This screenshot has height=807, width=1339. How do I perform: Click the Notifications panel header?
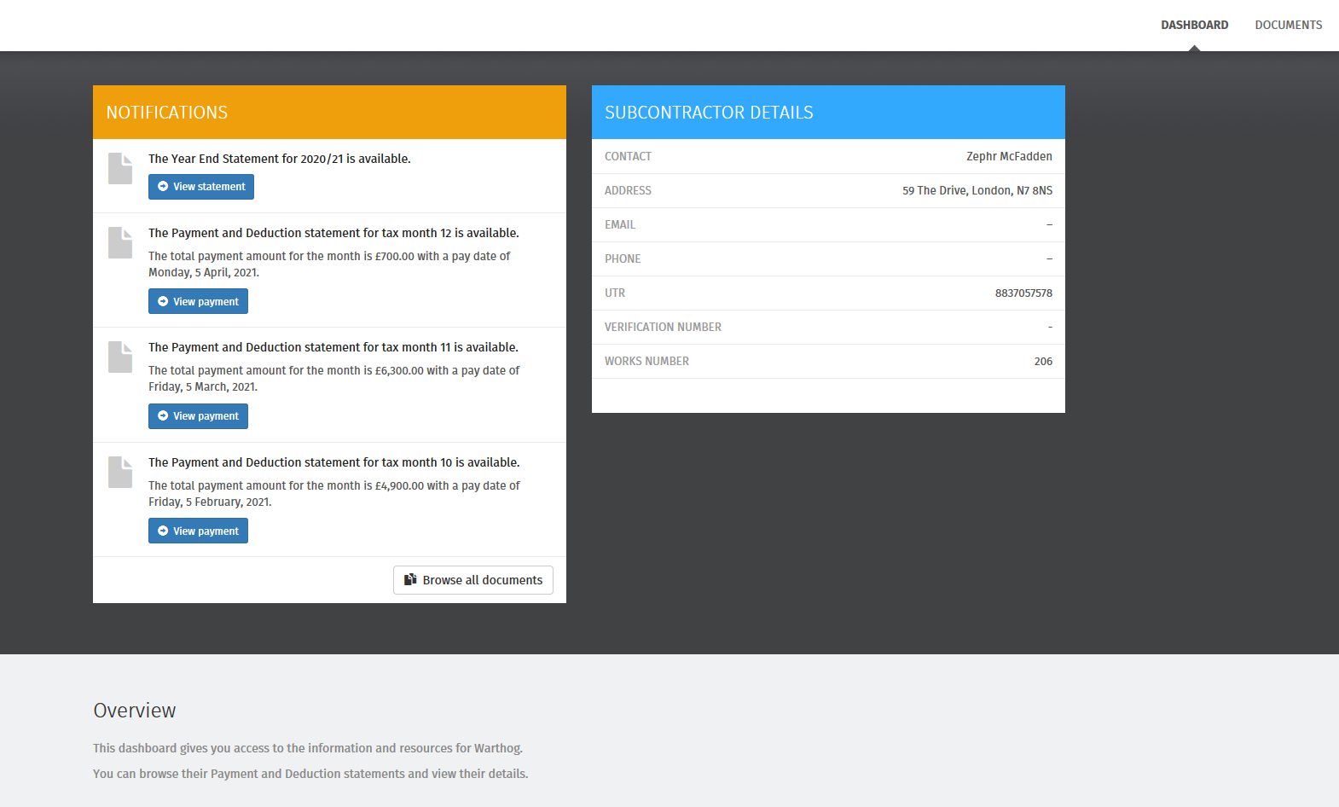[x=329, y=112]
